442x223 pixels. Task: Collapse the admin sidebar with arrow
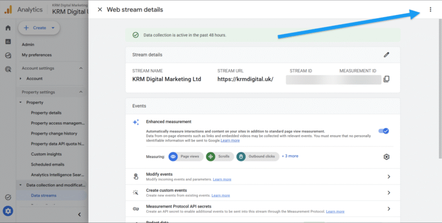click(79, 214)
